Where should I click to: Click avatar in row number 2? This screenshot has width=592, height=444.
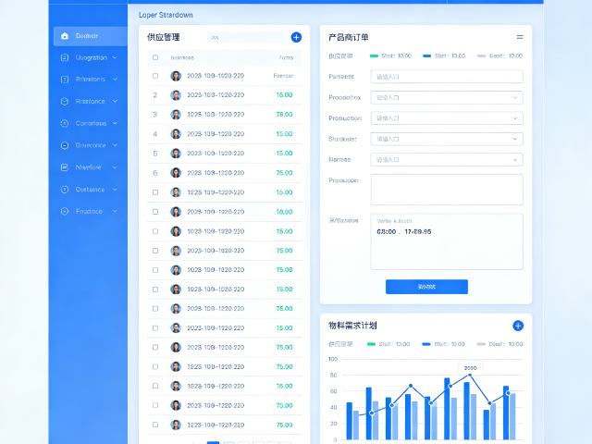176,95
